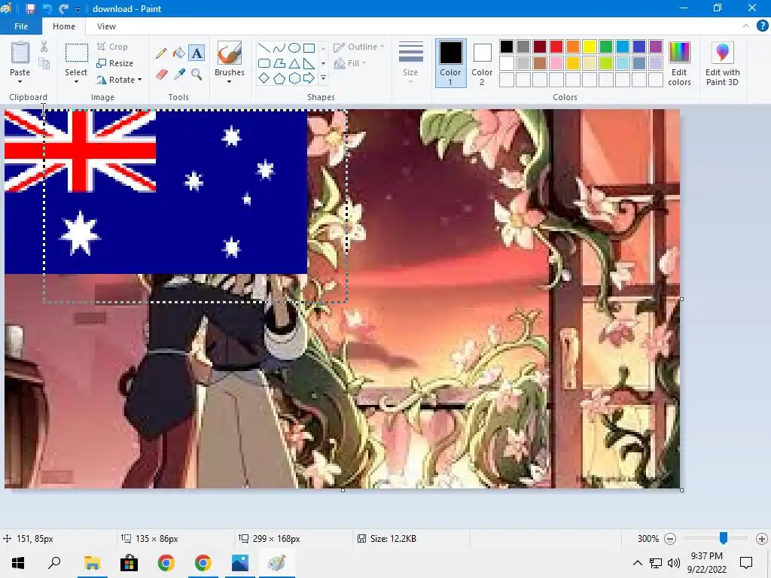Choose the Oval shape
The image size is (771, 578).
(294, 47)
